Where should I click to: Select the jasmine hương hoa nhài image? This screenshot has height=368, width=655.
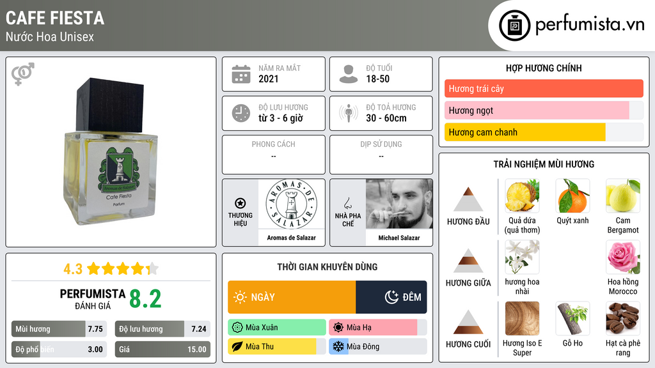coord(522,257)
